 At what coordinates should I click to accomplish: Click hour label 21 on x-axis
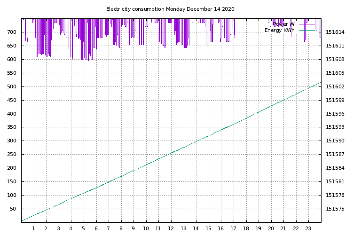[x=283, y=228]
